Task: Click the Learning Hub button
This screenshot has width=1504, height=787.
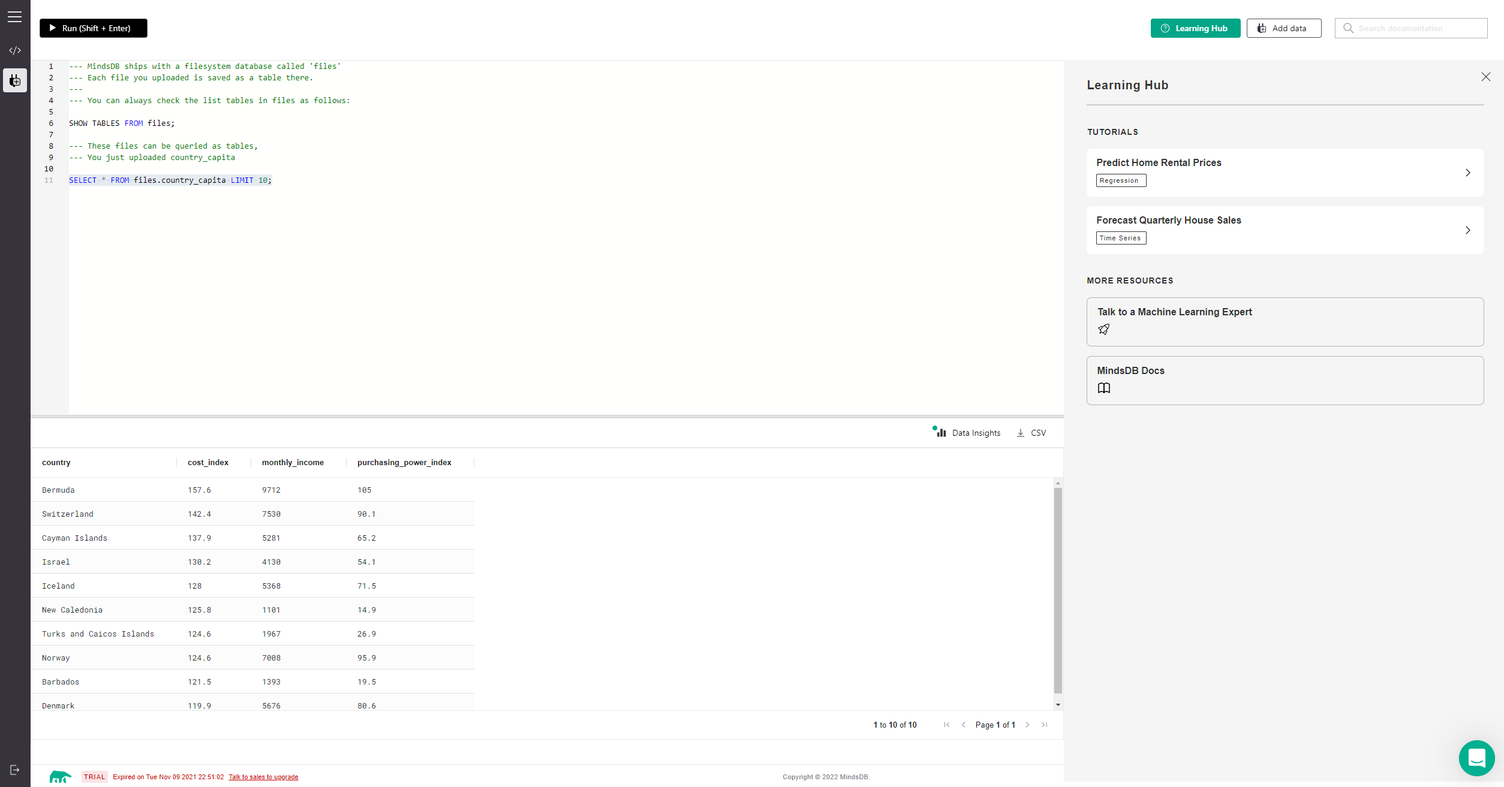Action: point(1195,28)
